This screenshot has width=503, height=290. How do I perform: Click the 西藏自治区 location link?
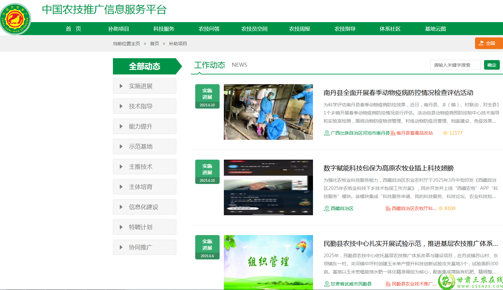[342, 208]
